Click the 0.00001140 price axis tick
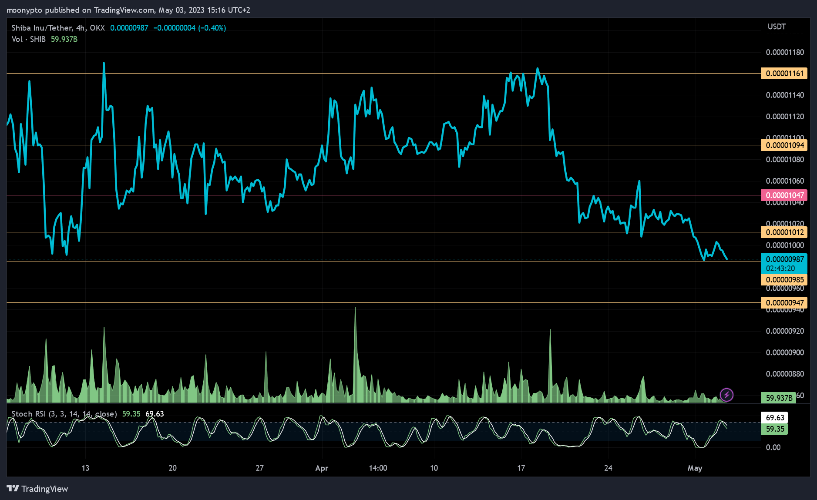Screen dimensions: 817x500 pyautogui.click(x=785, y=95)
